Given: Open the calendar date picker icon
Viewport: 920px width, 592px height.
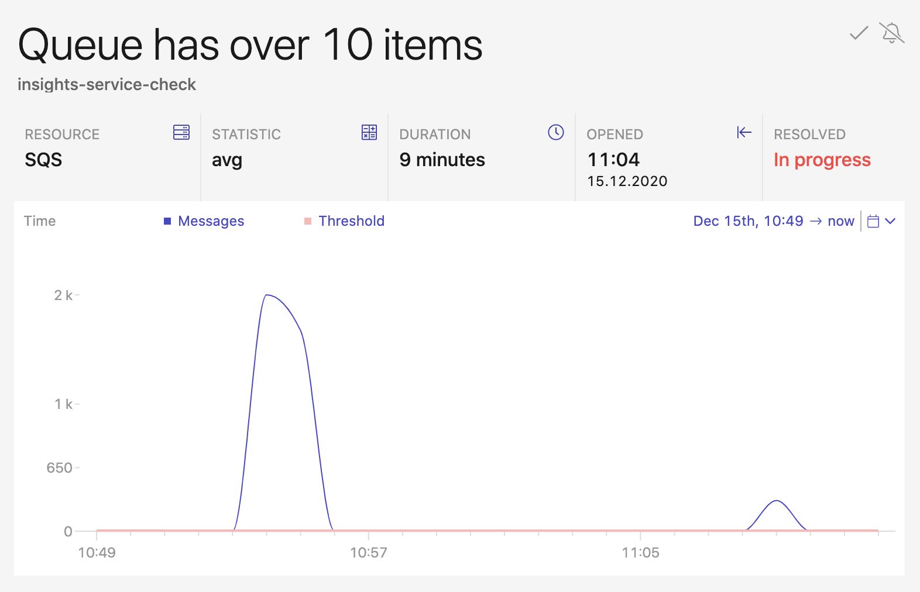Looking at the screenshot, I should click(873, 221).
